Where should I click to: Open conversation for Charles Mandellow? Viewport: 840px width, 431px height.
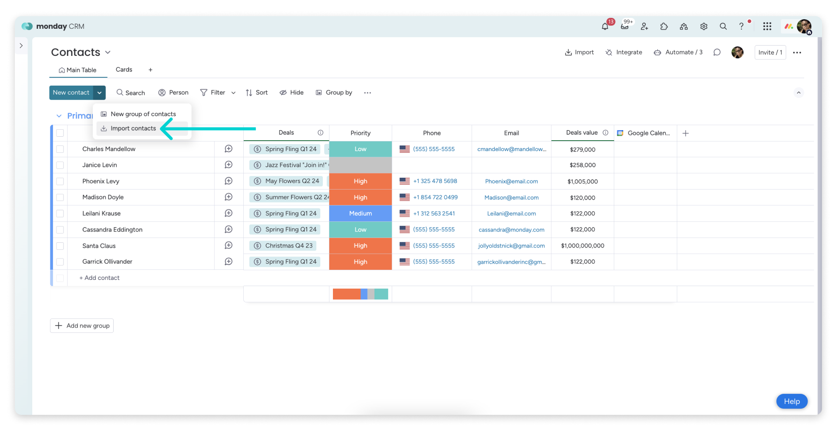pyautogui.click(x=228, y=149)
